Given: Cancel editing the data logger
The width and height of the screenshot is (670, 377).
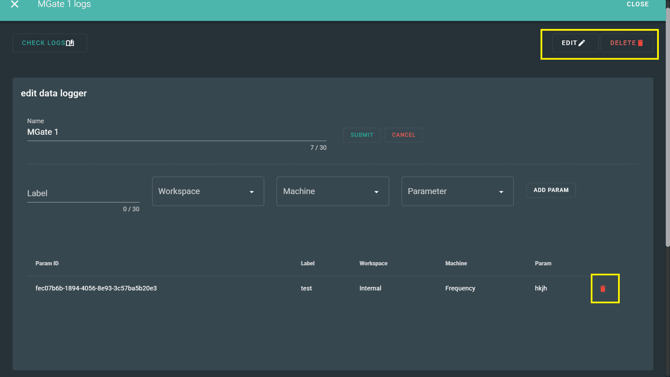Looking at the screenshot, I should tap(404, 135).
